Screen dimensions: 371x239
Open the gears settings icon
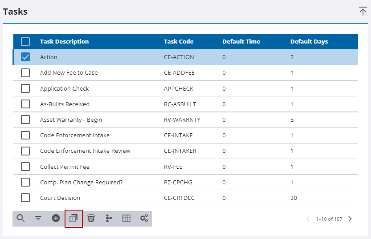(144, 218)
